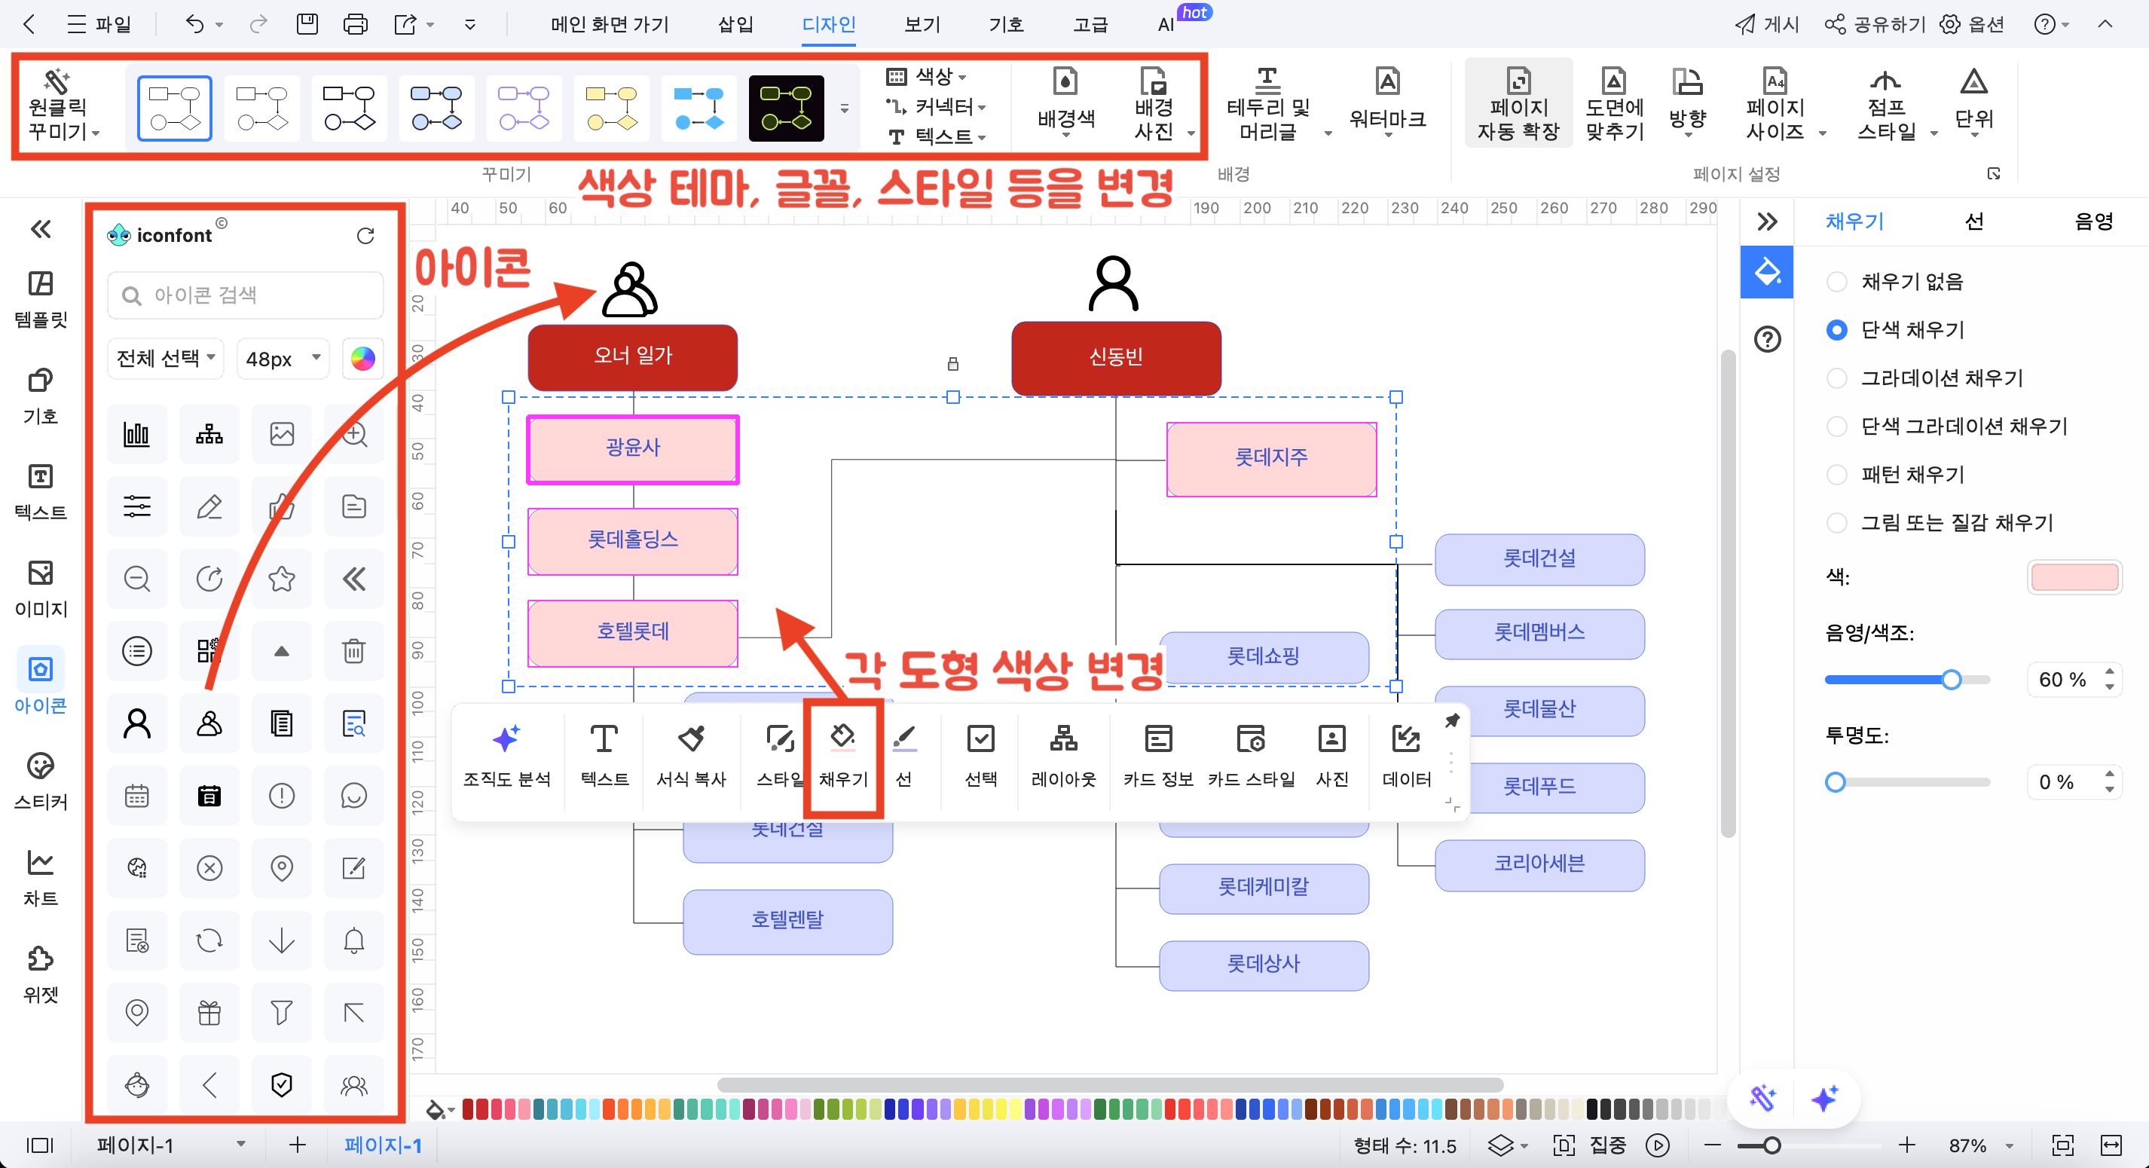The width and height of the screenshot is (2149, 1168).
Task: Pin the floating toolbar
Action: 1453,720
